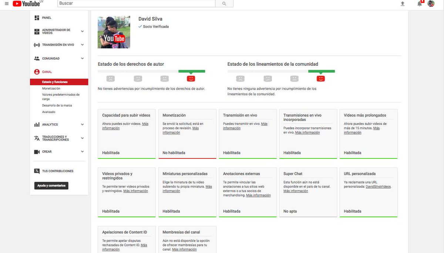
Task: Click the Tus contribuciones icon
Action: click(37, 171)
